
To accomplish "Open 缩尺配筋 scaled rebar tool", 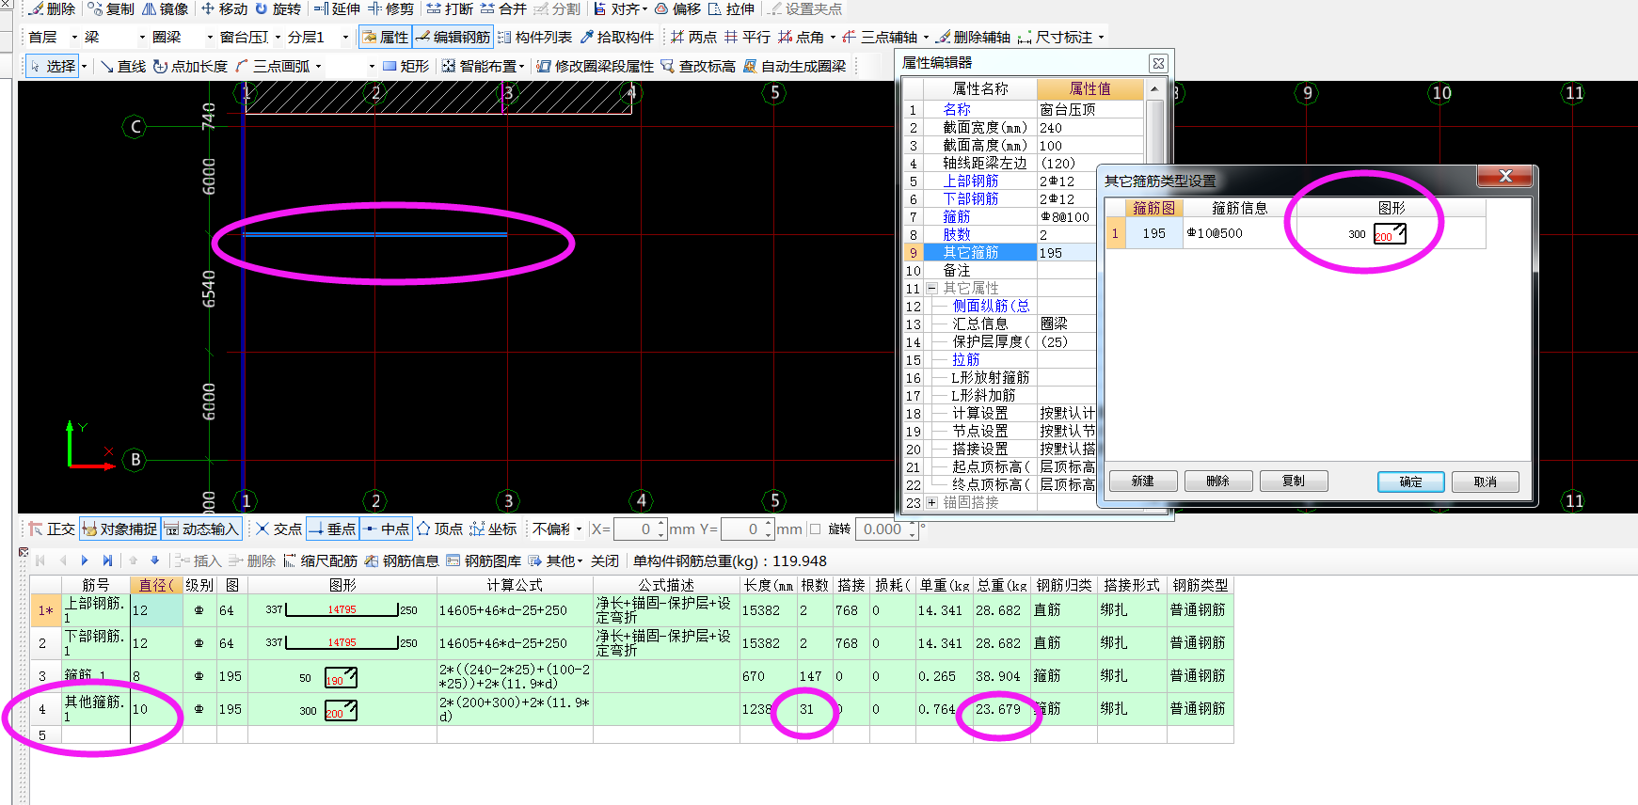I will [x=320, y=560].
